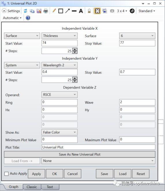
Task: Toggle the highlighted active cursor icon
Action: tap(97, 11)
